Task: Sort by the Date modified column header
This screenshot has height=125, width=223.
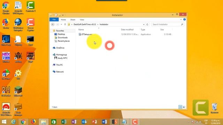Action: (x=127, y=30)
